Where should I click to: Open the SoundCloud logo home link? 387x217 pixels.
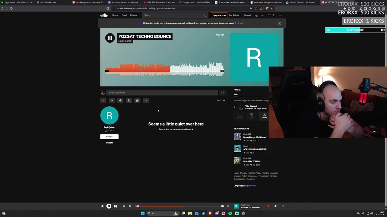[x=104, y=15]
